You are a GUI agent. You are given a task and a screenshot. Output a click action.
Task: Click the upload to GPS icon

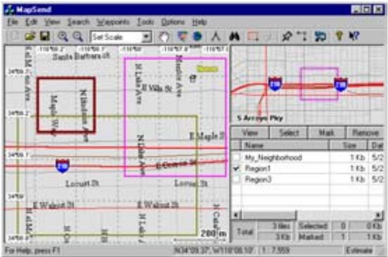pyautogui.click(x=320, y=37)
